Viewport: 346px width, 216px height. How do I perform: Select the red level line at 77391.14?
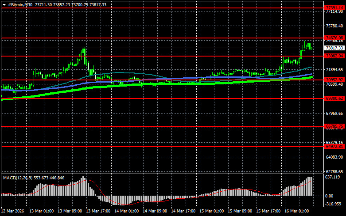[159, 8]
